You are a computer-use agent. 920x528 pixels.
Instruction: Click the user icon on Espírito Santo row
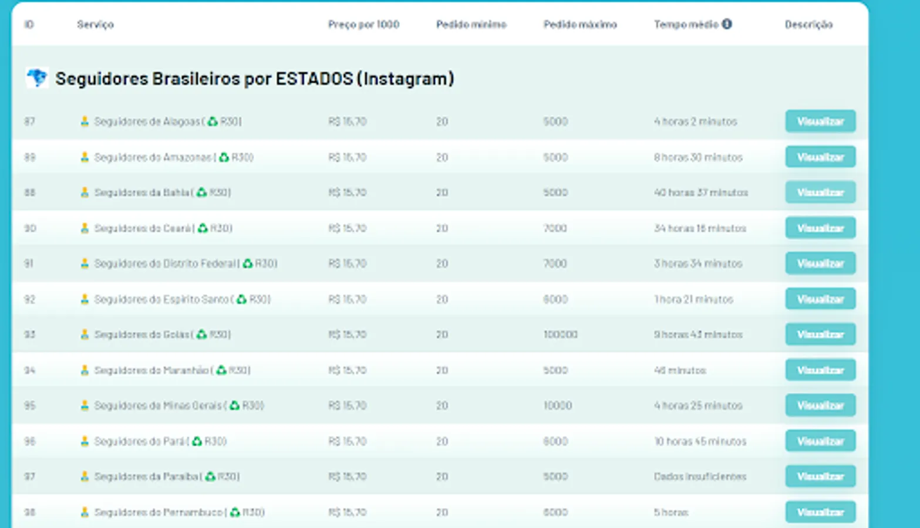85,299
